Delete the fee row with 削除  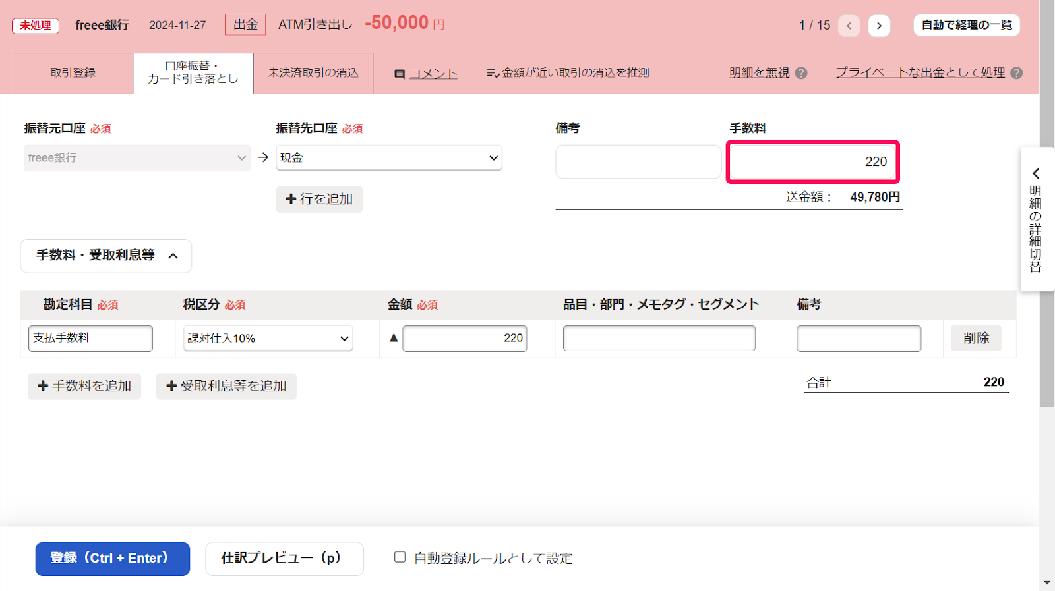976,338
